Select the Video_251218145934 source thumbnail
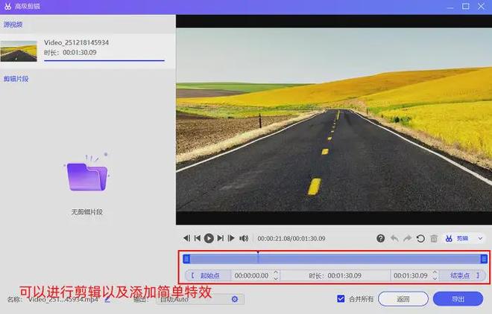The height and width of the screenshot is (314, 492). (x=20, y=51)
